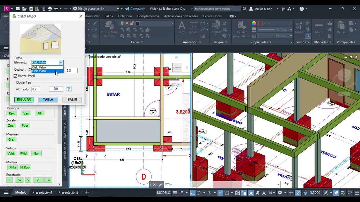360x202 pixels.
Task: Click the Alt. Texto input field
Action: coord(36,89)
